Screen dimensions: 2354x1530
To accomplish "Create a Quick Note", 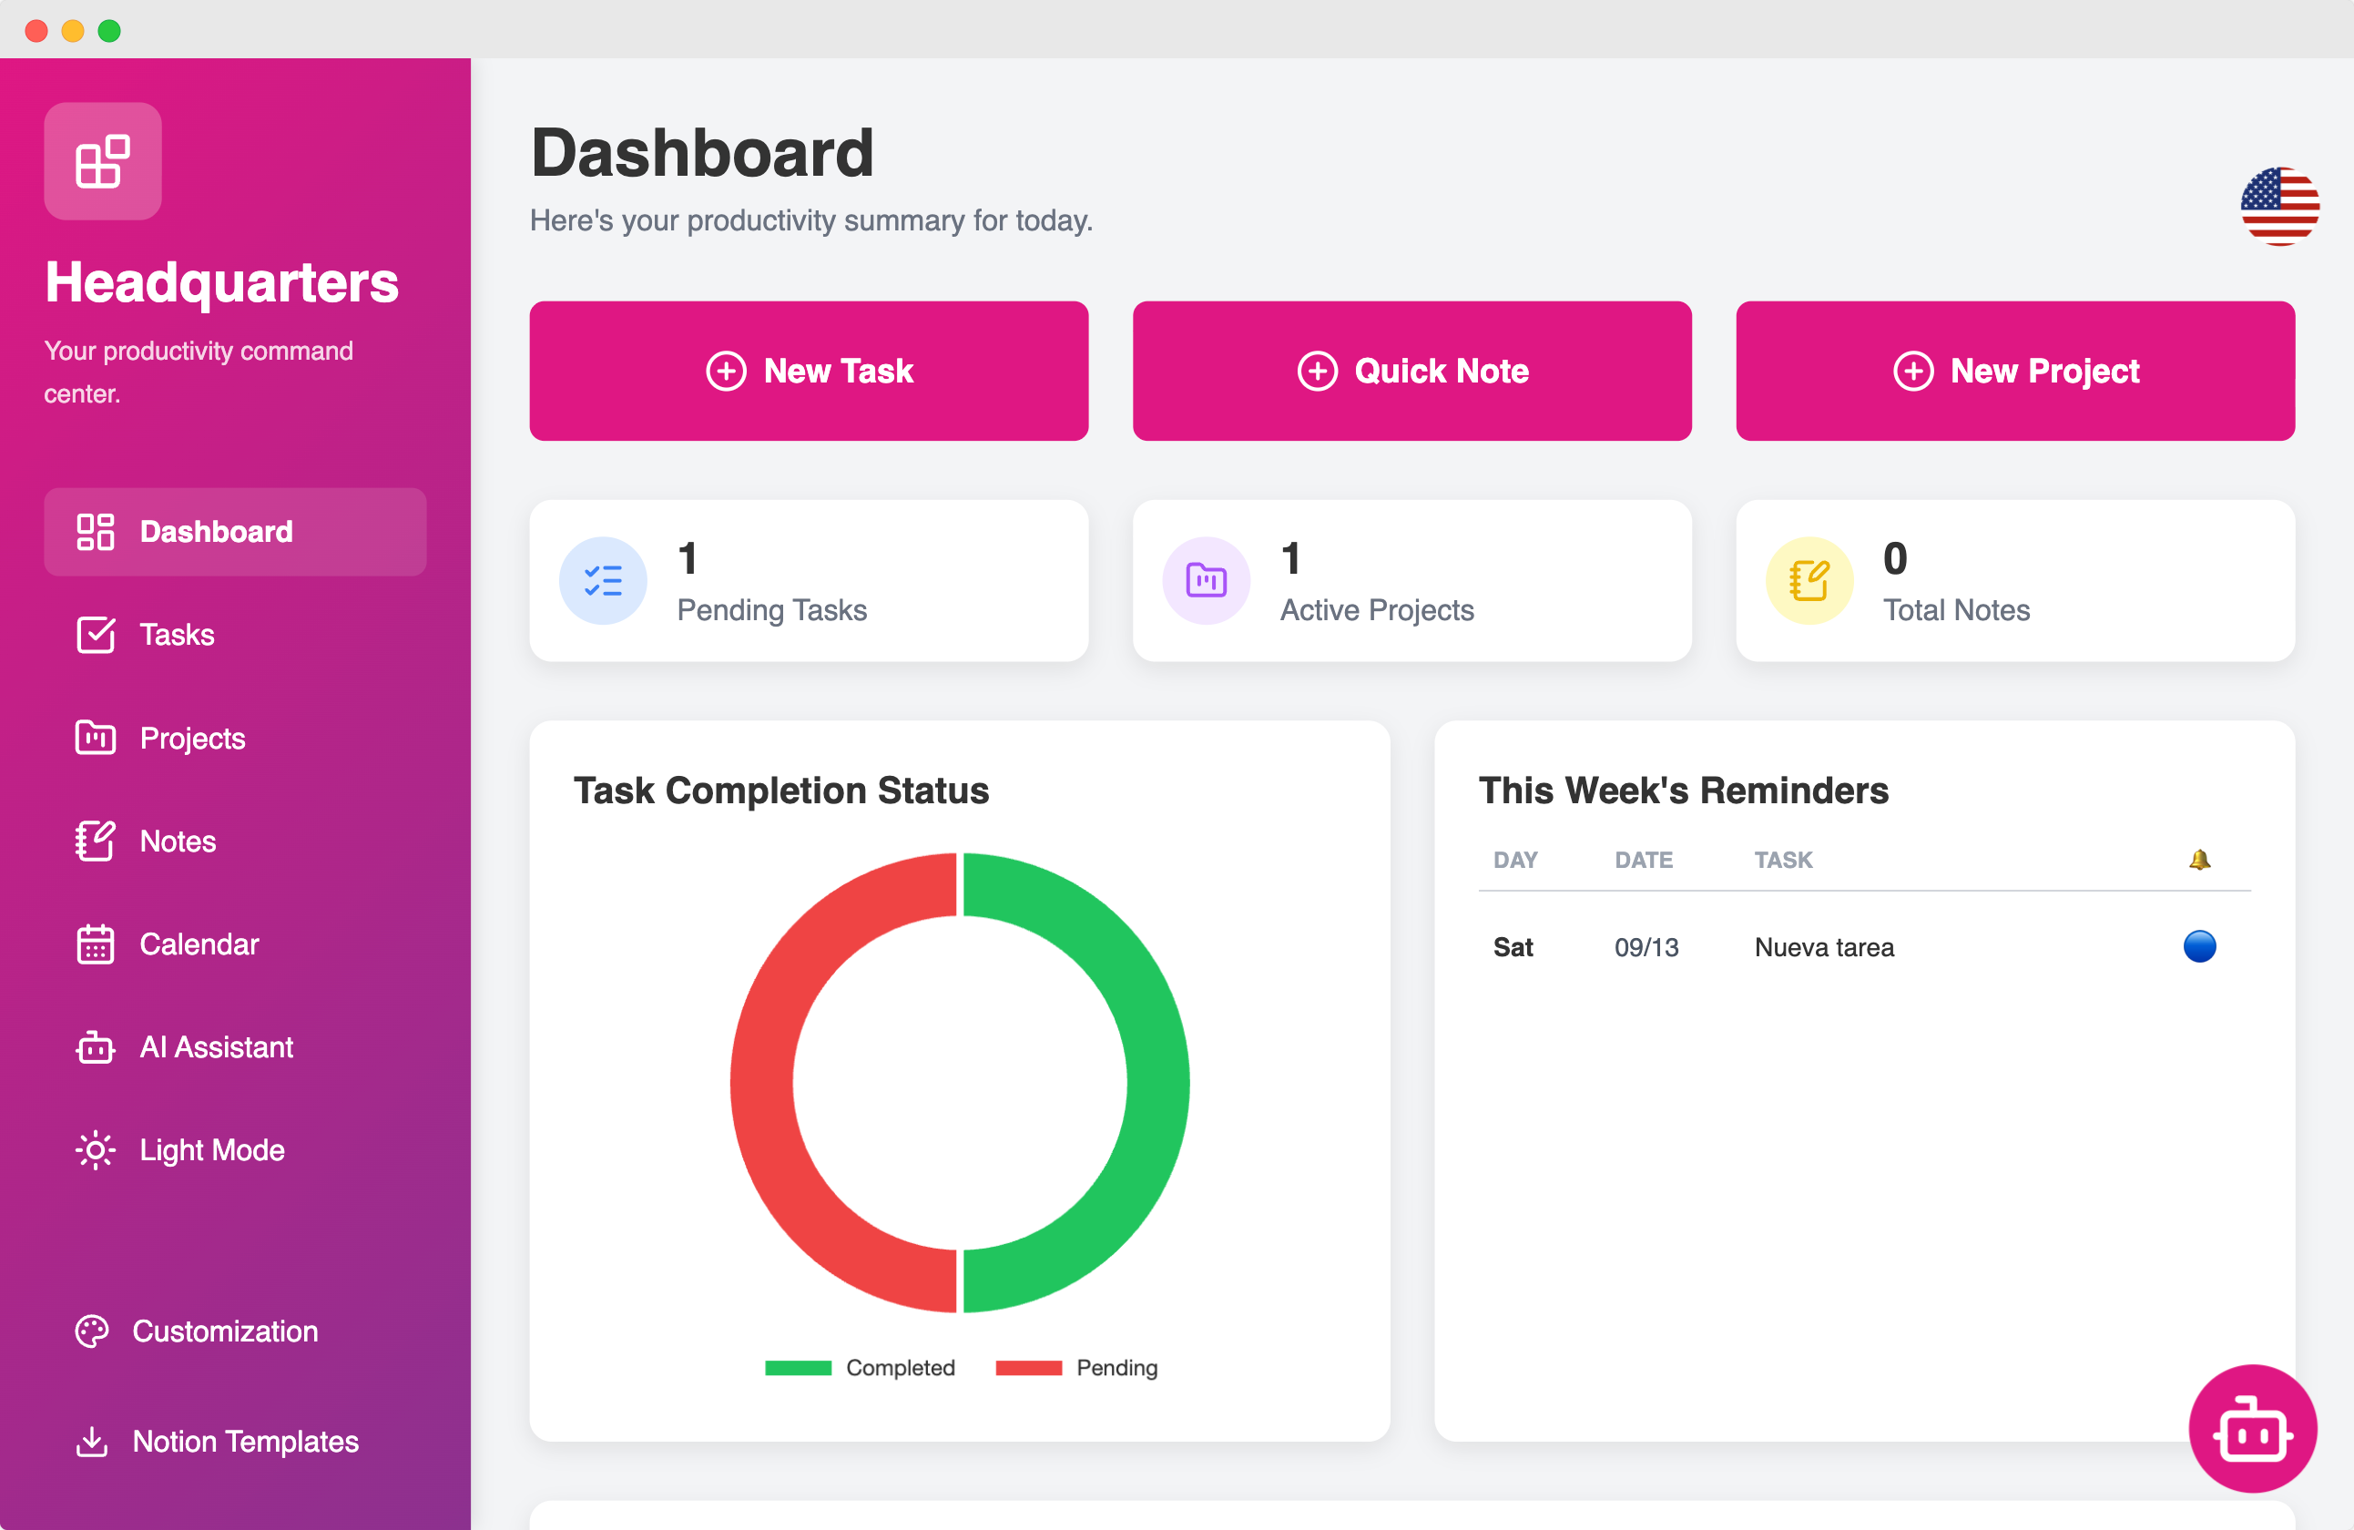I will coord(1411,371).
